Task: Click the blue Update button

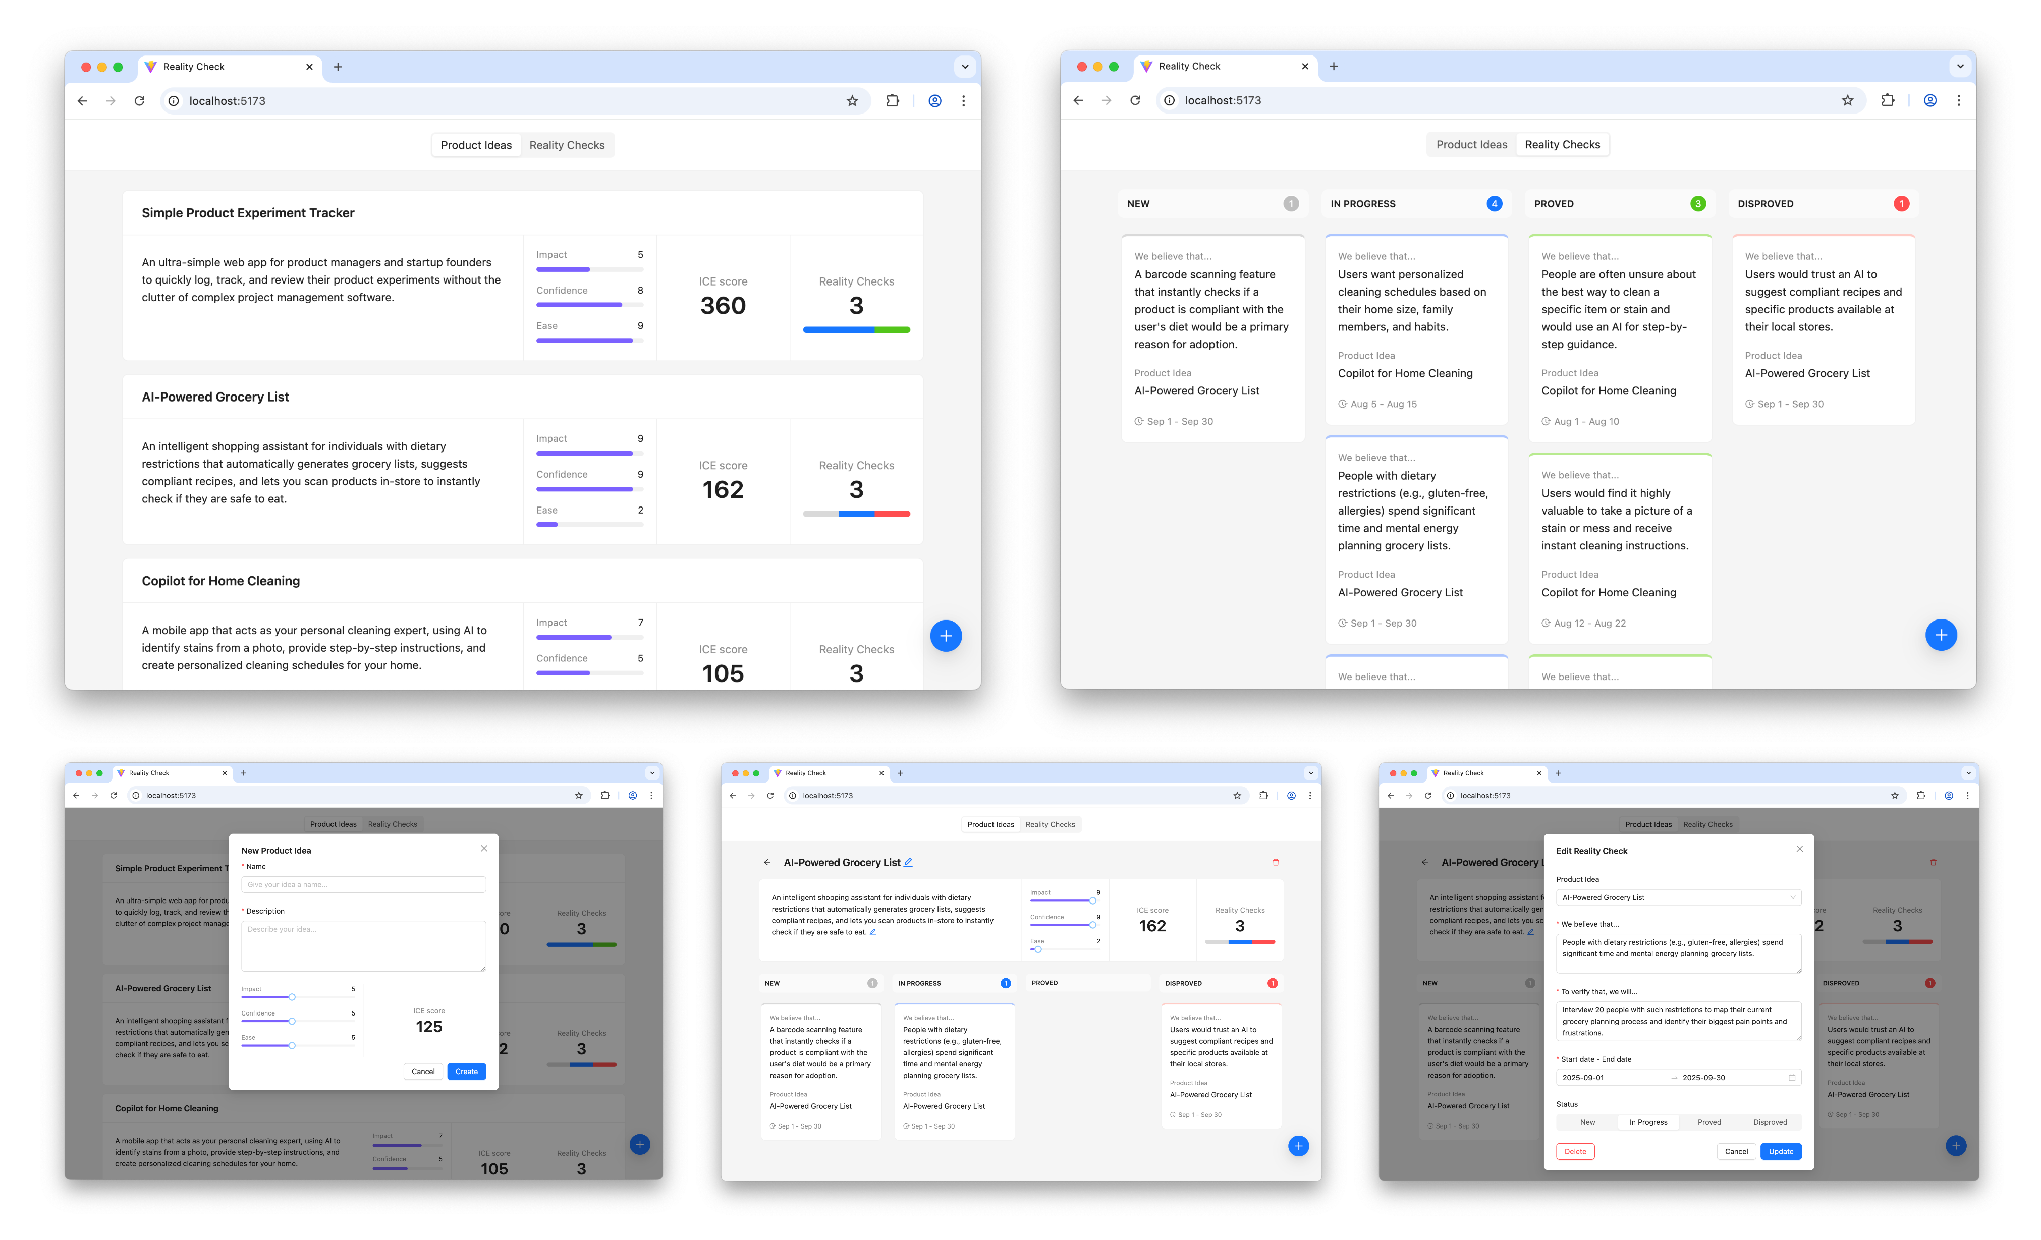Action: point(1780,1151)
